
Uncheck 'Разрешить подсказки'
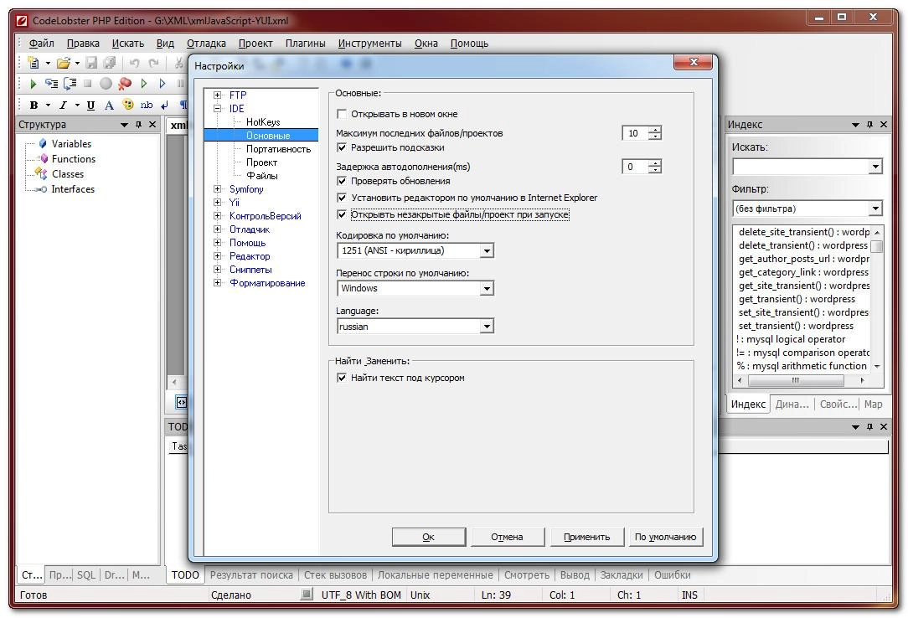(x=342, y=147)
